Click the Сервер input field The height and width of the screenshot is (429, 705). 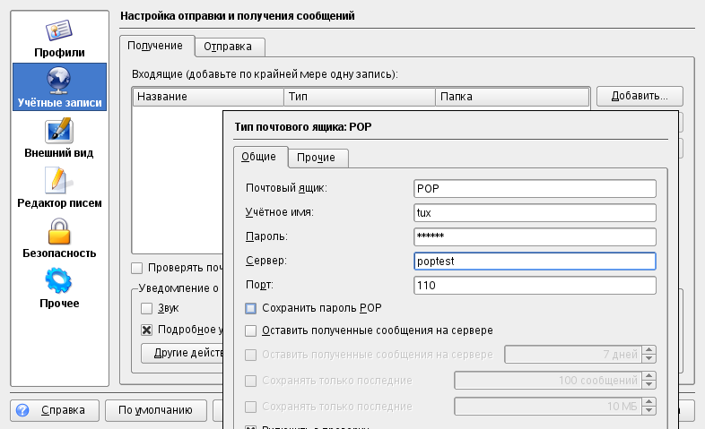point(535,261)
